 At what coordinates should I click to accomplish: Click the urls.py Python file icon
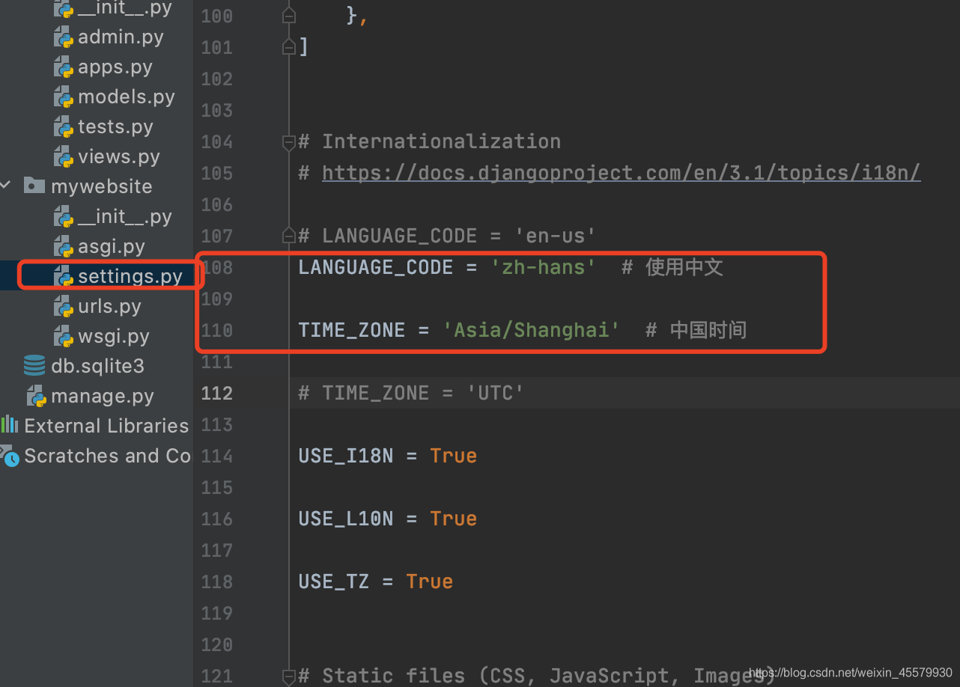pyautogui.click(x=63, y=307)
